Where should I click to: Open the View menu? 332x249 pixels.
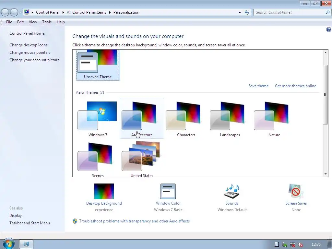point(33,22)
